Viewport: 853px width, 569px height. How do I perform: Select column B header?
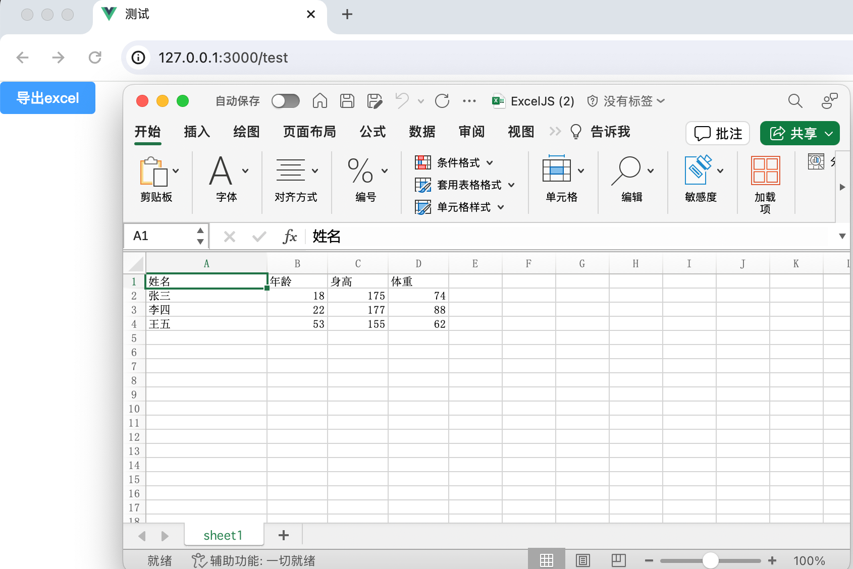click(x=297, y=264)
